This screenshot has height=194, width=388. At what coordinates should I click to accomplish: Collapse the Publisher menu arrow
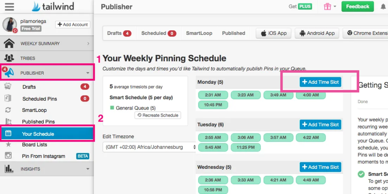point(88,73)
